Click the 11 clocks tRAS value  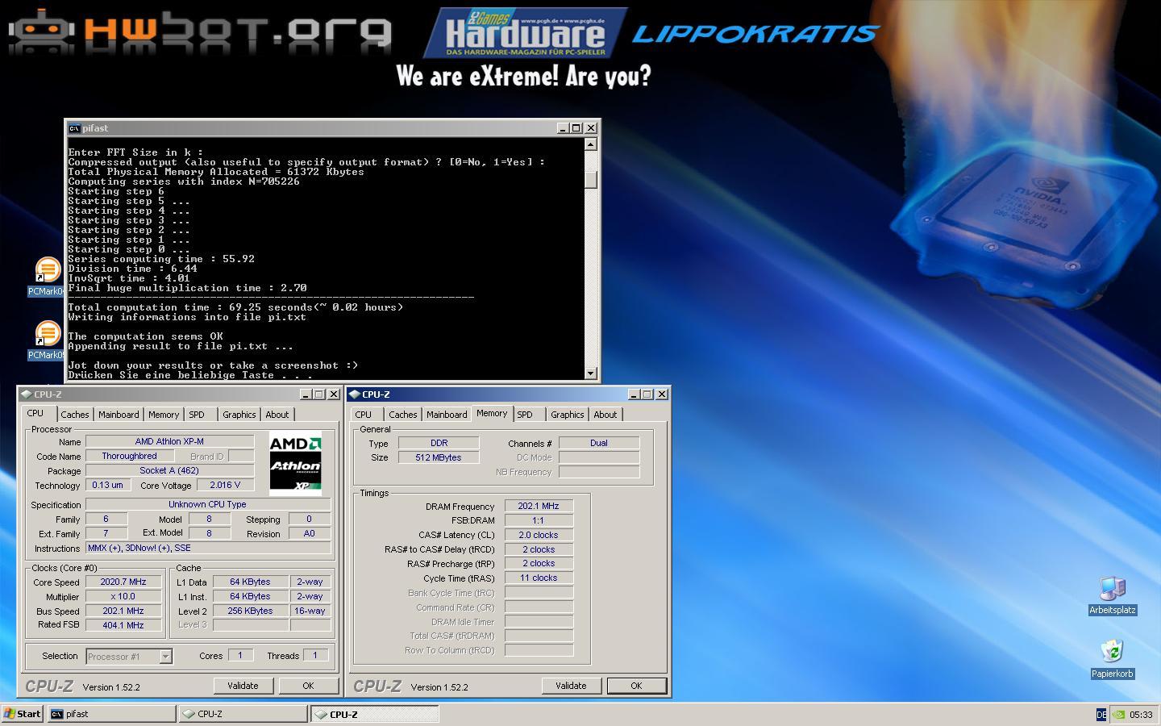539,578
